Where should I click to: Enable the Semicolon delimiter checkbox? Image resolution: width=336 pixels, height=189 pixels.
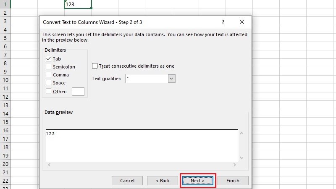click(48, 67)
